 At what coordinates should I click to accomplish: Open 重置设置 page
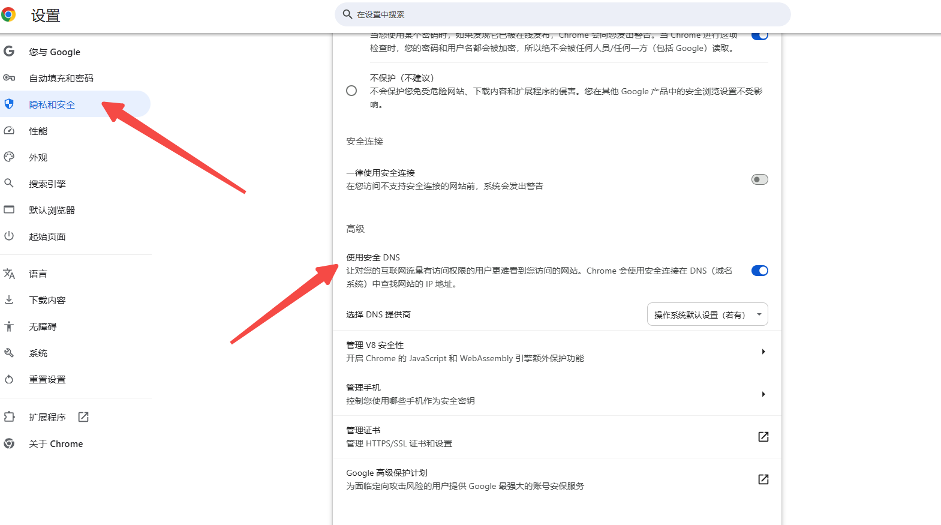click(75, 379)
